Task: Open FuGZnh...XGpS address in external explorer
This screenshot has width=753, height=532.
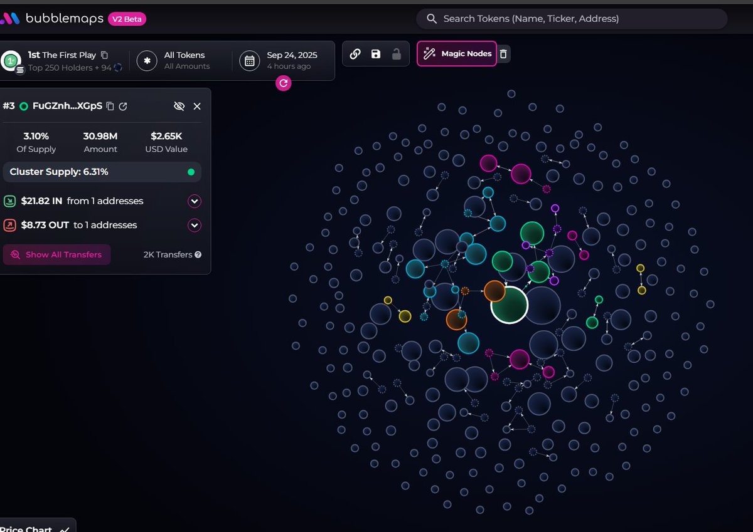Action: click(123, 107)
